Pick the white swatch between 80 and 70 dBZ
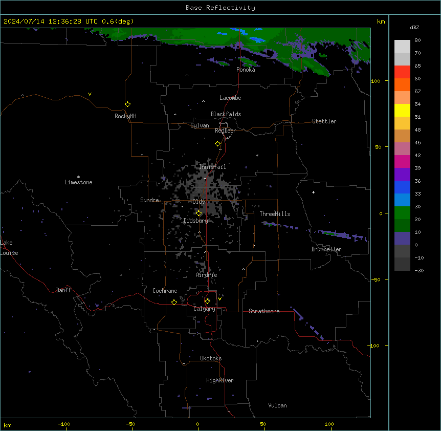 pyautogui.click(x=402, y=47)
